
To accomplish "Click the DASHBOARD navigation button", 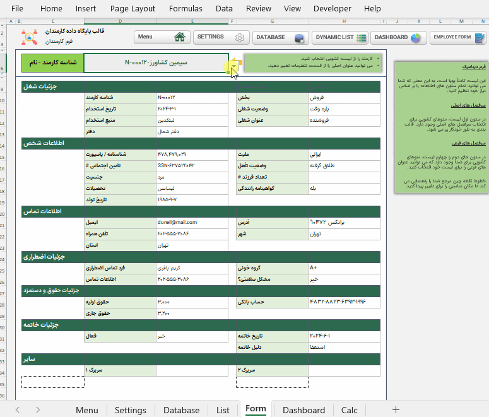I will tap(399, 38).
